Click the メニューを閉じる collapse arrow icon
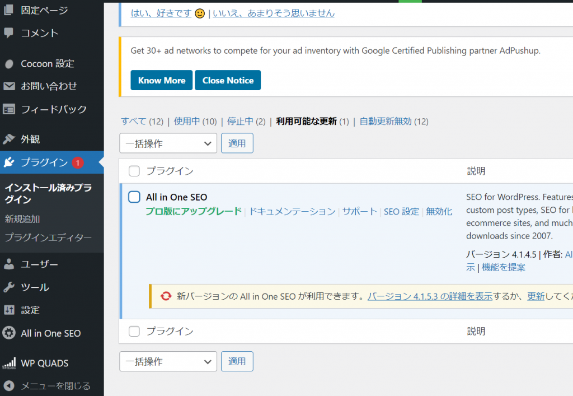 [x=9, y=386]
